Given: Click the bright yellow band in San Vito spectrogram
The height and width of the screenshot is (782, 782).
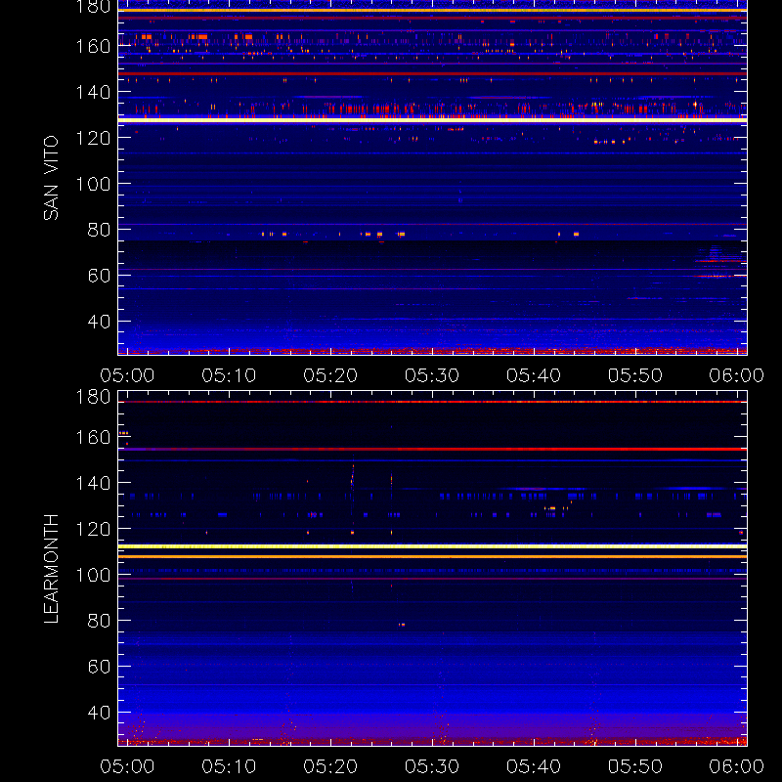Looking at the screenshot, I should 432,120.
